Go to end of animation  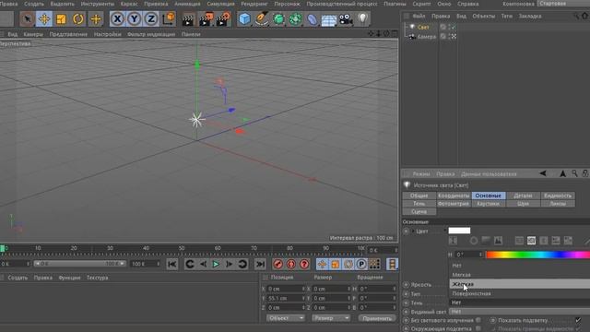(x=260, y=265)
